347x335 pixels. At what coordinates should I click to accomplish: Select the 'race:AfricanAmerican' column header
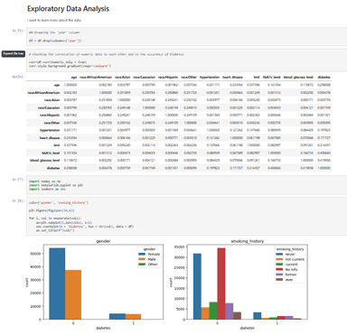coord(96,77)
